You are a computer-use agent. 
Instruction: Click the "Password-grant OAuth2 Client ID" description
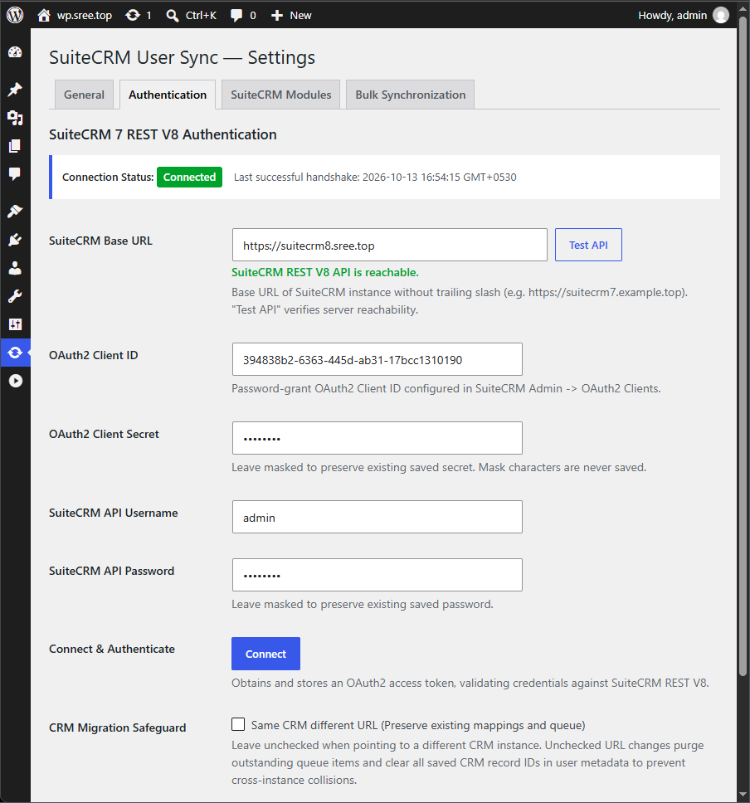(446, 389)
